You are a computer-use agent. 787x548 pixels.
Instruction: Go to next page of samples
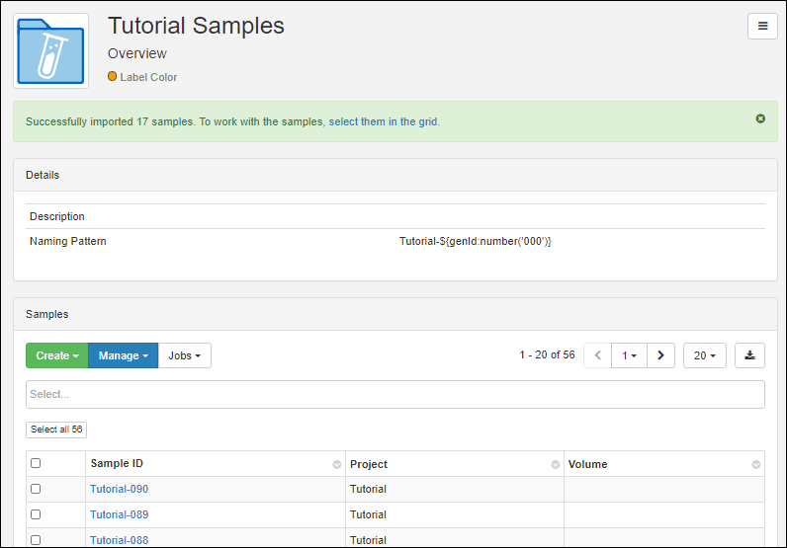660,355
